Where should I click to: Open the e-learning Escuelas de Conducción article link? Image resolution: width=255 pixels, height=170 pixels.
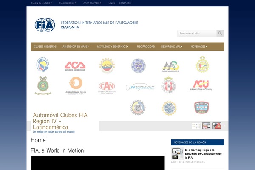tap(203, 154)
